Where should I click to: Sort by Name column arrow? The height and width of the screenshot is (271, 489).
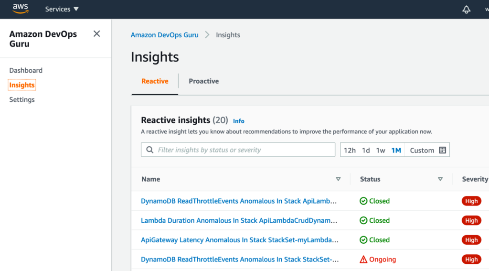click(x=338, y=179)
